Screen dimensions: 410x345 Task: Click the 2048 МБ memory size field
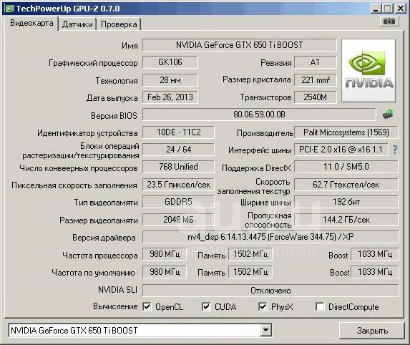[178, 220]
